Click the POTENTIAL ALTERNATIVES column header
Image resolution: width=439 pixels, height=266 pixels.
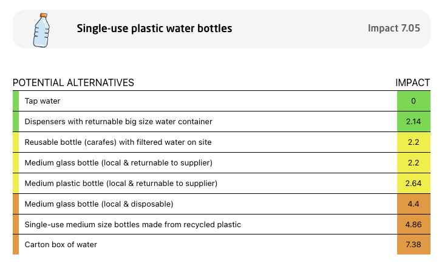(73, 82)
